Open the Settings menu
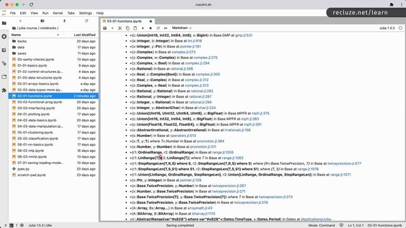Viewport: 406px width, 228px height. [86, 13]
